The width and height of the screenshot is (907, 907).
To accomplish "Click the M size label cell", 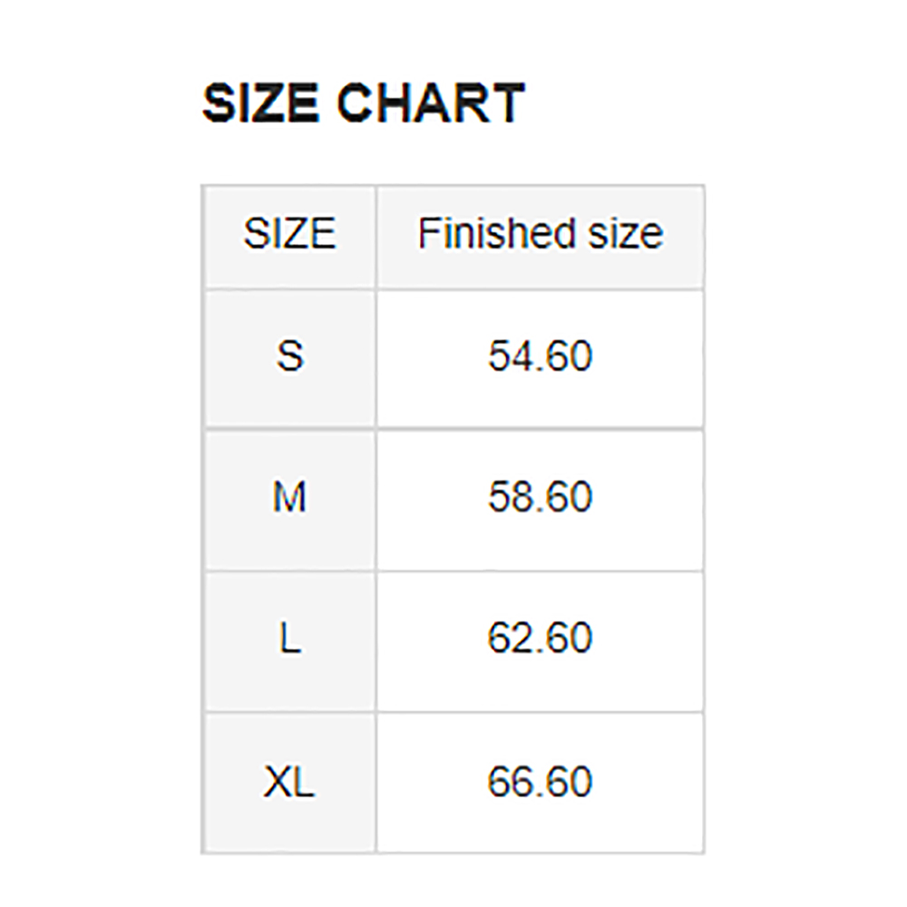I will [x=290, y=501].
